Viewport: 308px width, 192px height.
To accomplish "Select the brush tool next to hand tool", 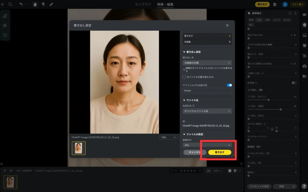I will (x=43, y=4).
